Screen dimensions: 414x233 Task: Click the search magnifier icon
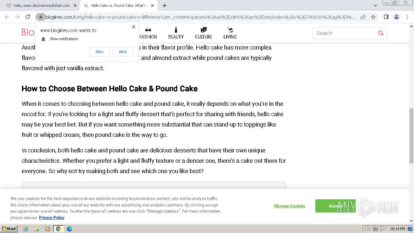(380, 33)
